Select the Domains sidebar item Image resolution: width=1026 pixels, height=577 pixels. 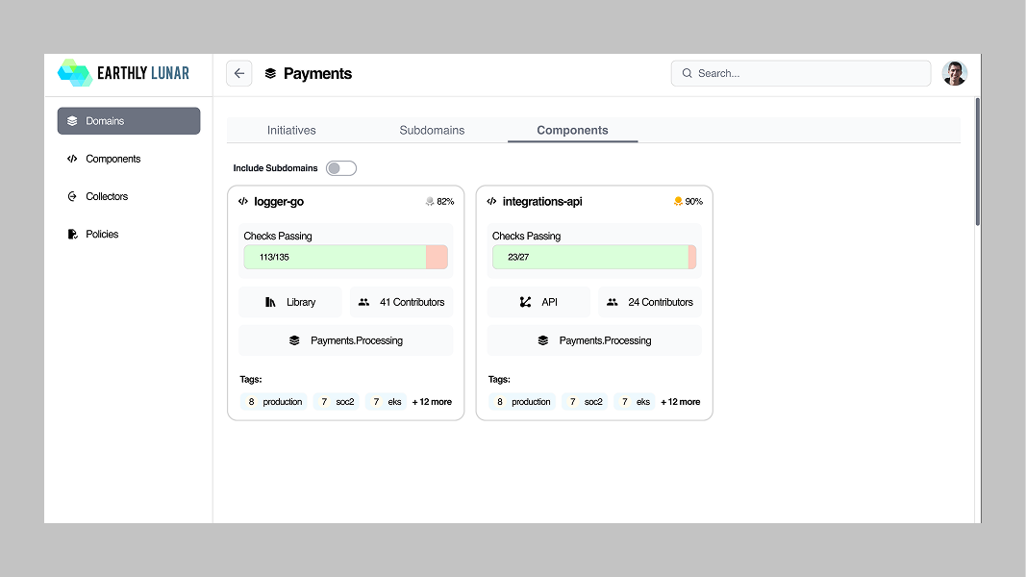[x=128, y=121]
